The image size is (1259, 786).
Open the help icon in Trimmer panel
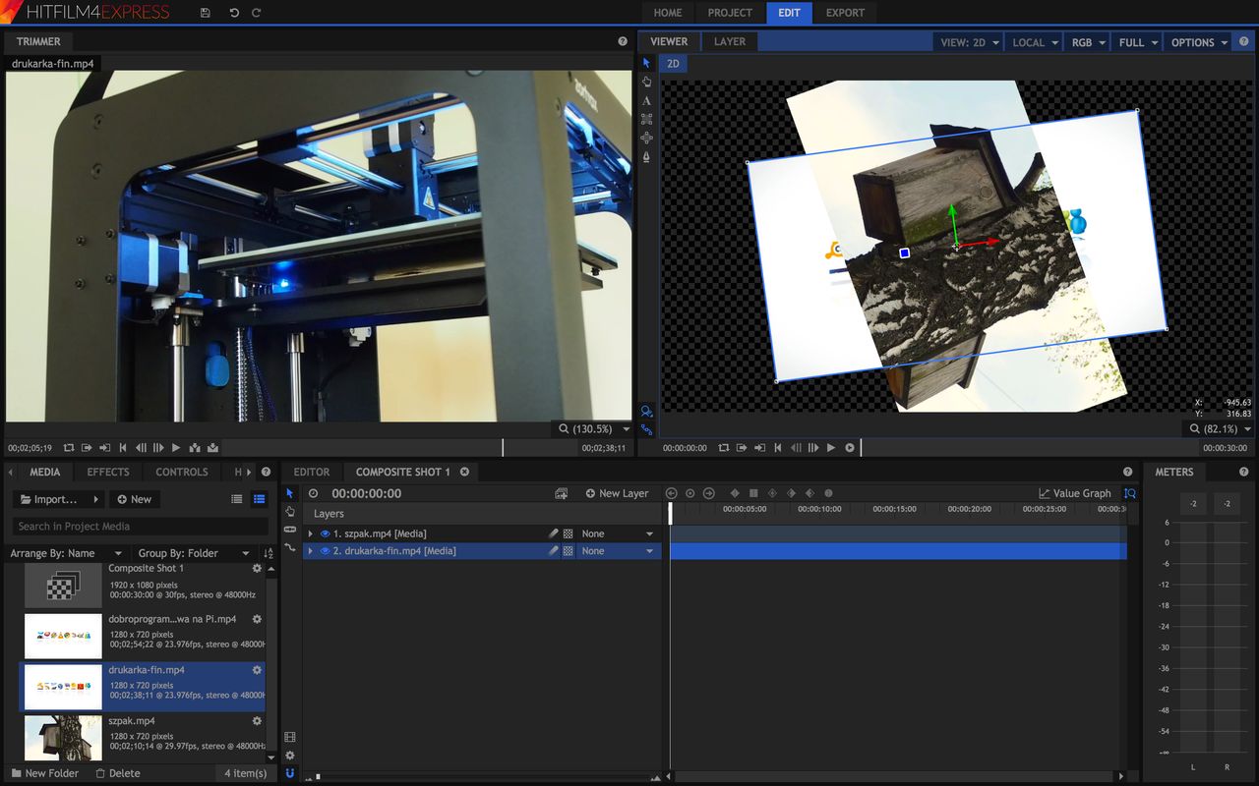tap(623, 41)
